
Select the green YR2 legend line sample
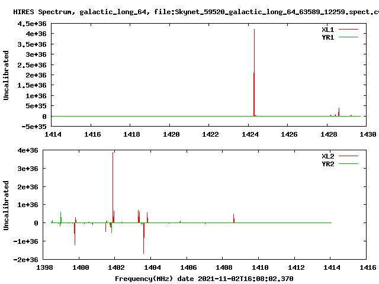348,163
